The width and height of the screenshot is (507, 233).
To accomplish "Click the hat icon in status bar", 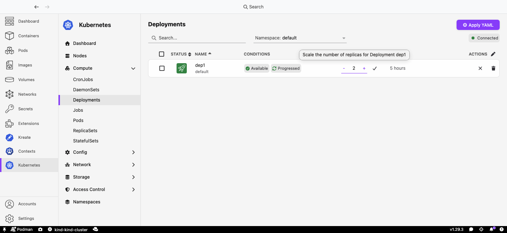I will point(95,229).
